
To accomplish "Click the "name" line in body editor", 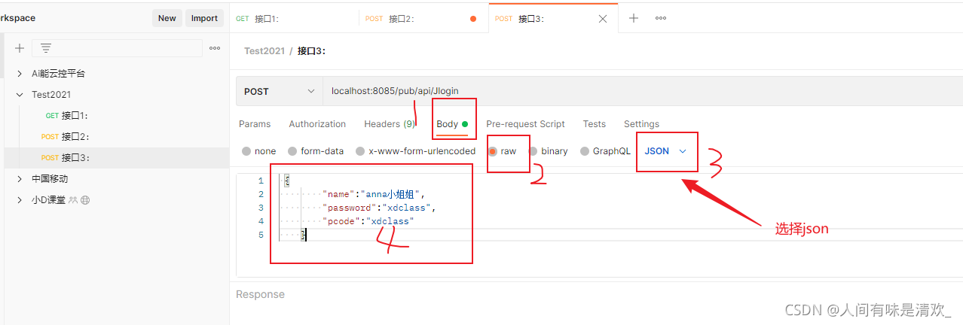I will tap(374, 194).
